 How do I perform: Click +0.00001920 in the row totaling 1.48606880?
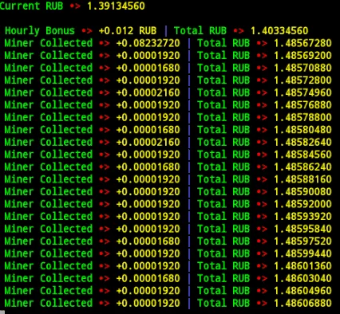(148, 303)
